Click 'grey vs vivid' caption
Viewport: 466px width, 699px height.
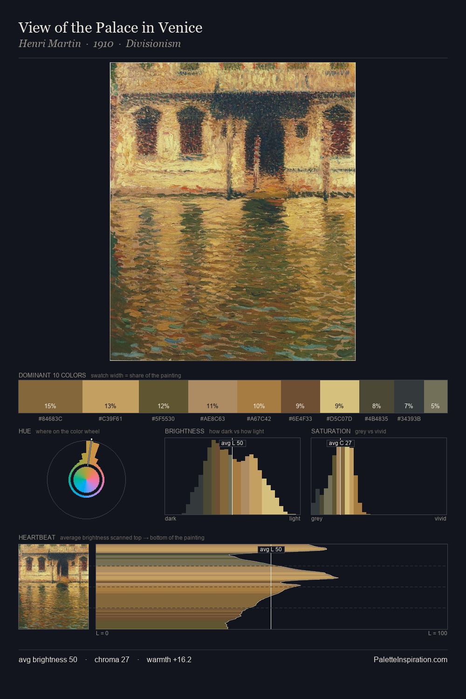point(370,432)
